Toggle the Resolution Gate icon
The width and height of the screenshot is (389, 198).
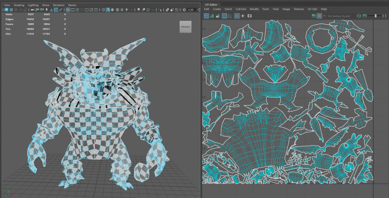pyautogui.click(x=77, y=10)
